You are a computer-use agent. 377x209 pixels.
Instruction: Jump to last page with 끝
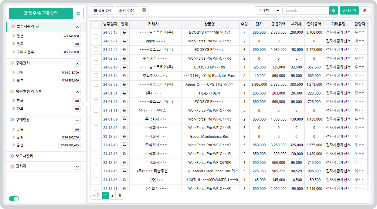(x=120, y=195)
